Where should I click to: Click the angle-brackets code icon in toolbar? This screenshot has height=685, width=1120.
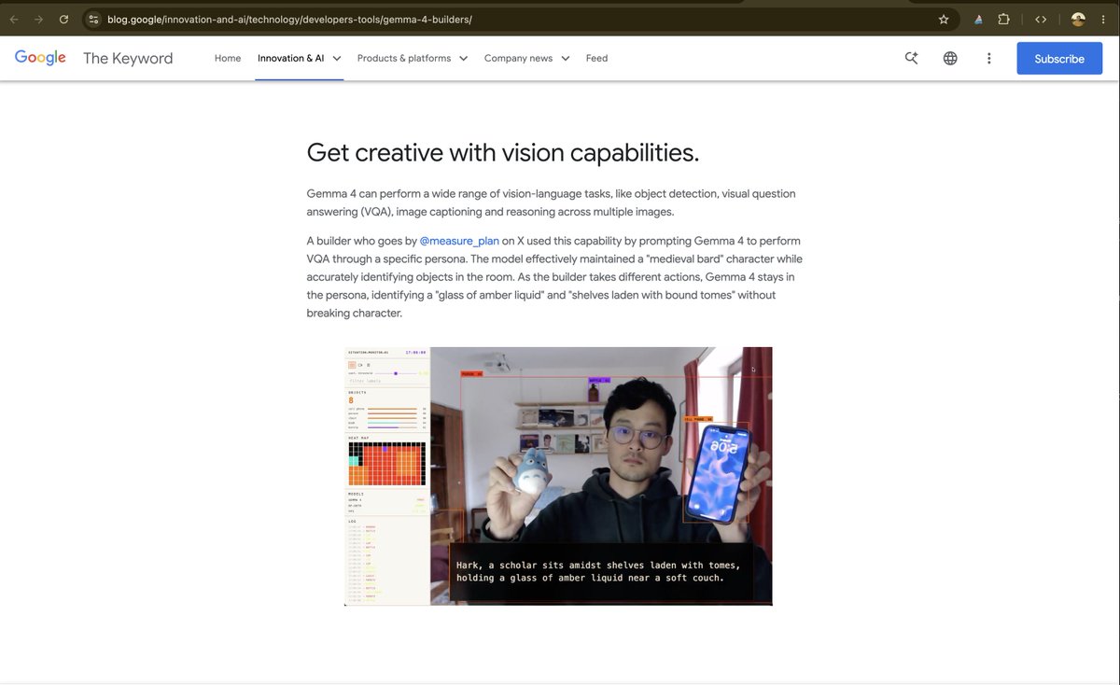pyautogui.click(x=1041, y=20)
